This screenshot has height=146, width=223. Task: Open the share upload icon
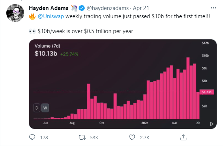183,137
